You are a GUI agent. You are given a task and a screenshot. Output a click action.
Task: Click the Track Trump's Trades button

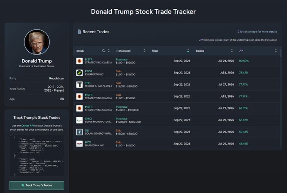[x=37, y=185]
